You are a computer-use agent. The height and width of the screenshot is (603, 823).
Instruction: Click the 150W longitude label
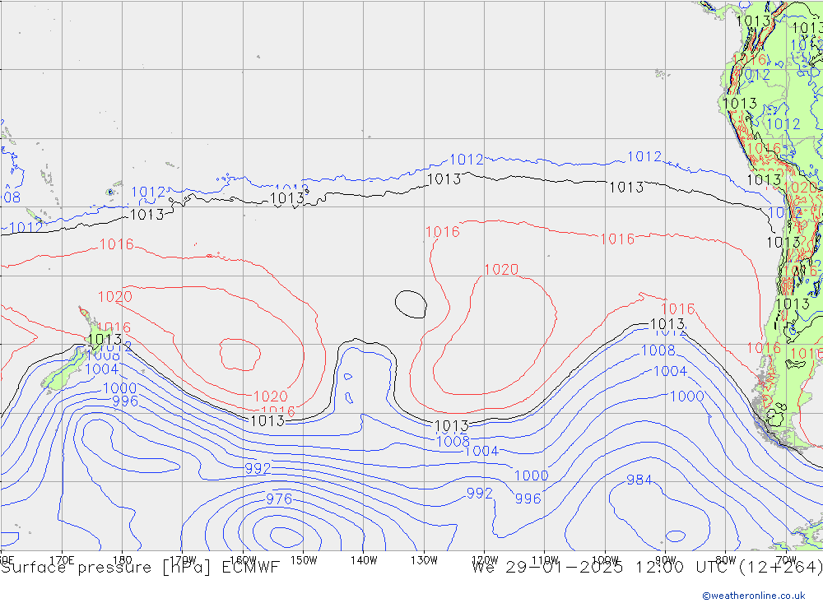(x=304, y=559)
